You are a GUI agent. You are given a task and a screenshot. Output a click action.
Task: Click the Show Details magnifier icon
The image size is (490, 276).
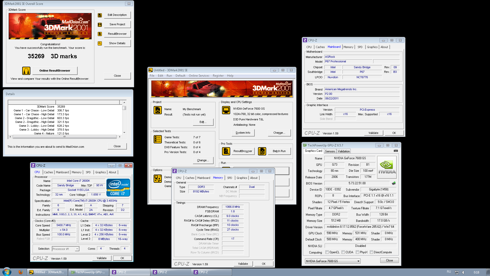[100, 43]
